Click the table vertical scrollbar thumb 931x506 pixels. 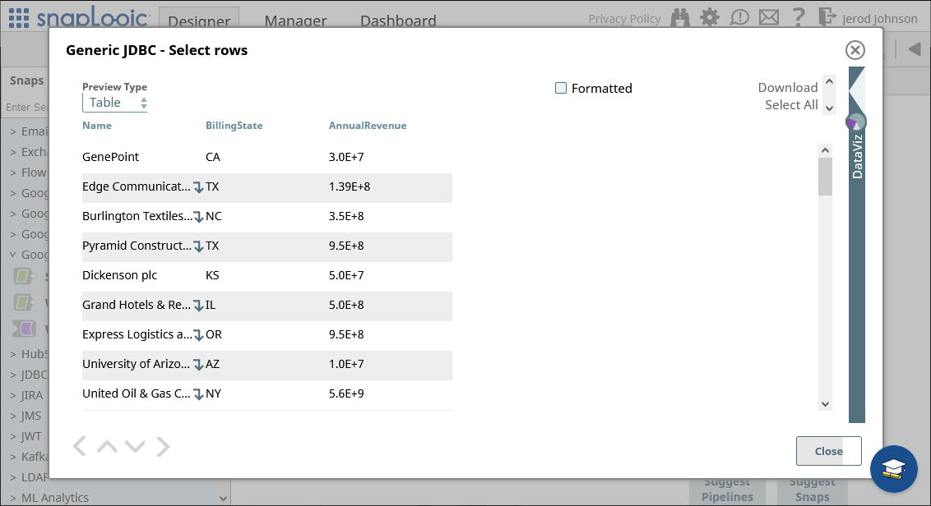point(825,176)
